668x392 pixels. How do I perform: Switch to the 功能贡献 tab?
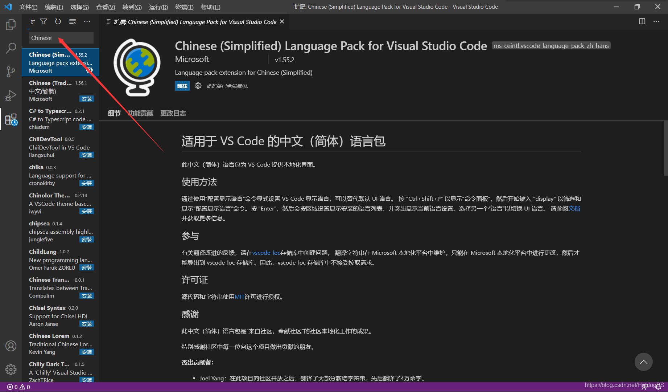(140, 113)
